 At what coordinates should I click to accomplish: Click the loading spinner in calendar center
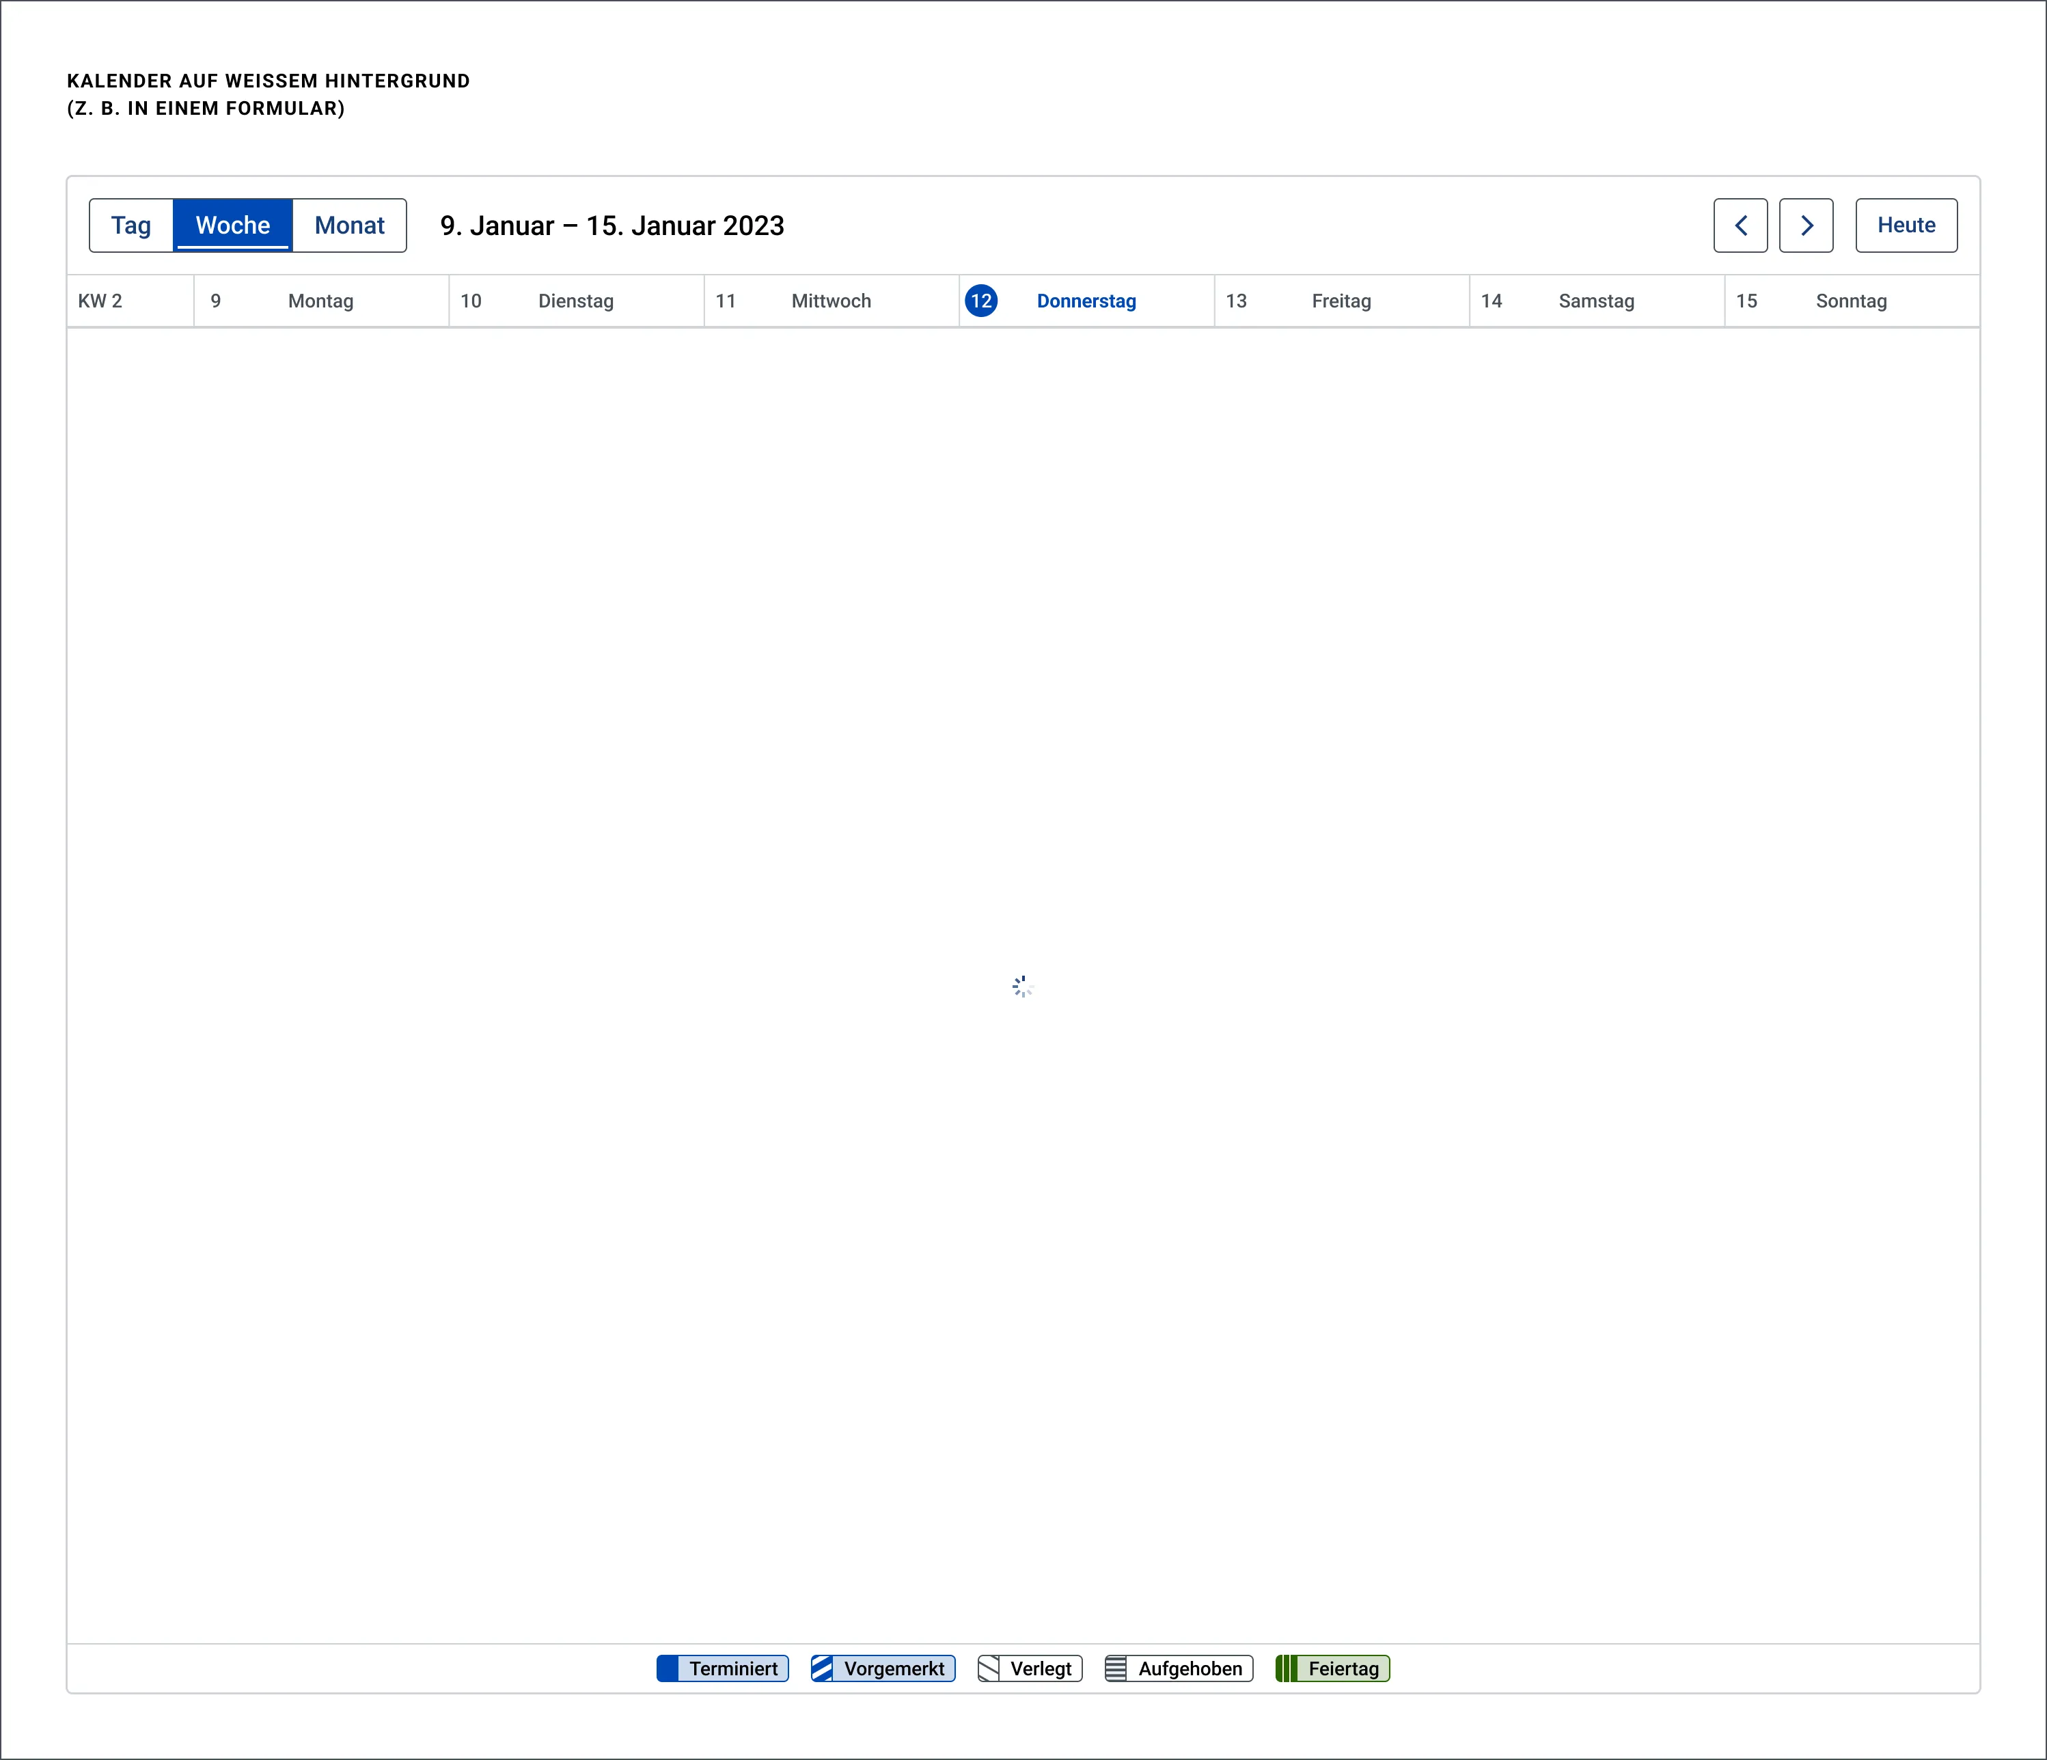coord(1023,986)
